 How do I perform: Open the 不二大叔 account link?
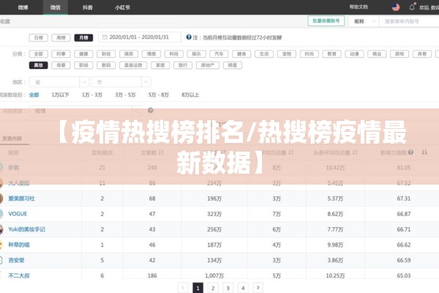coord(19,275)
